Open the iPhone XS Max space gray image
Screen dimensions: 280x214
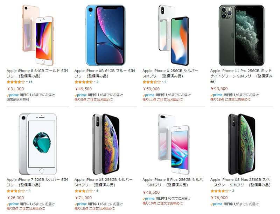241,144
